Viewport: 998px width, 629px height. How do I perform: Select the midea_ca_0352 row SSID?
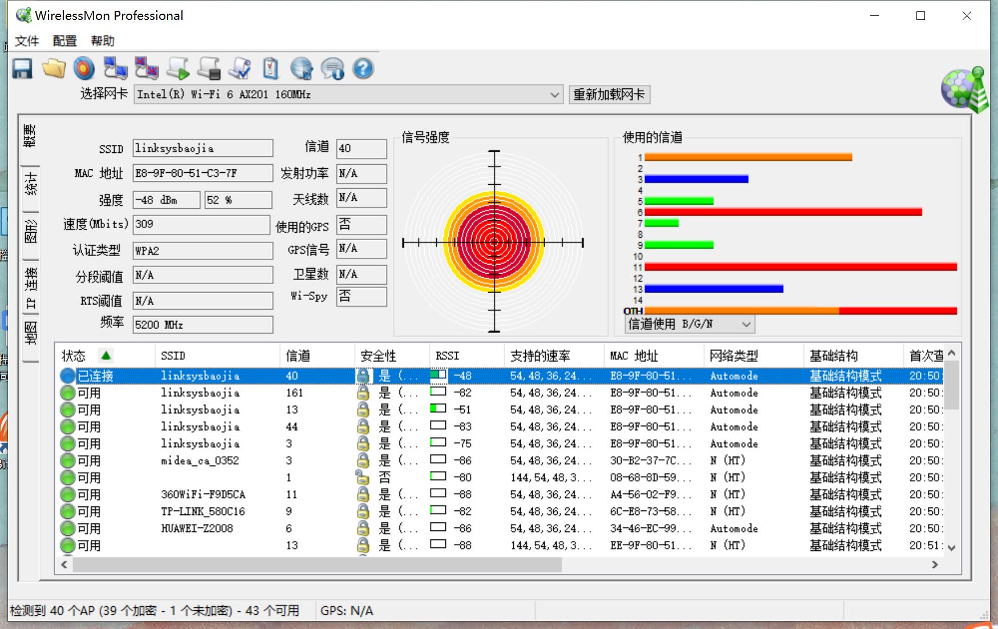[x=200, y=461]
